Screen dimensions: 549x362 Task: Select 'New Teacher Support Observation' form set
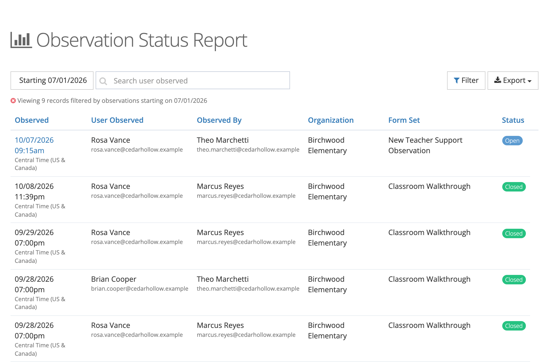coord(425,145)
